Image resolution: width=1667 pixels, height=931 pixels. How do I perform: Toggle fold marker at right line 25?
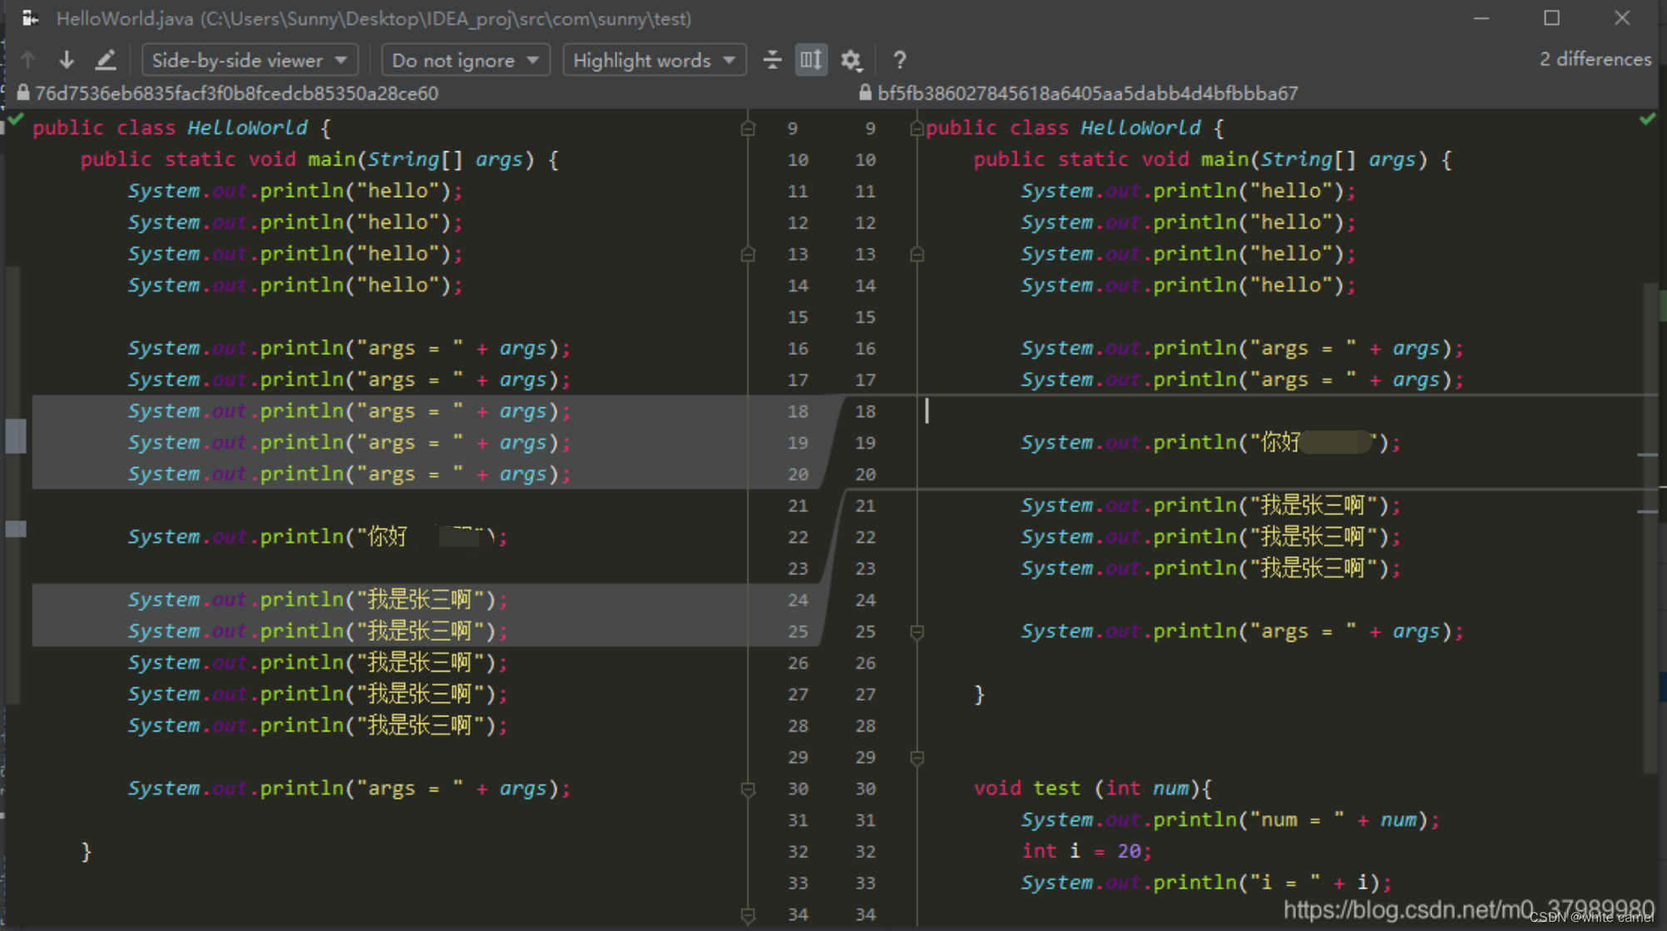[917, 632]
